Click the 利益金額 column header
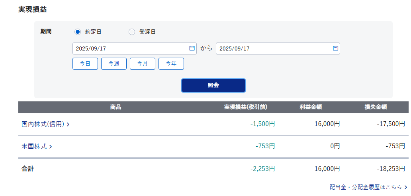Image resolution: width=411 pixels, height=196 pixels. point(311,107)
